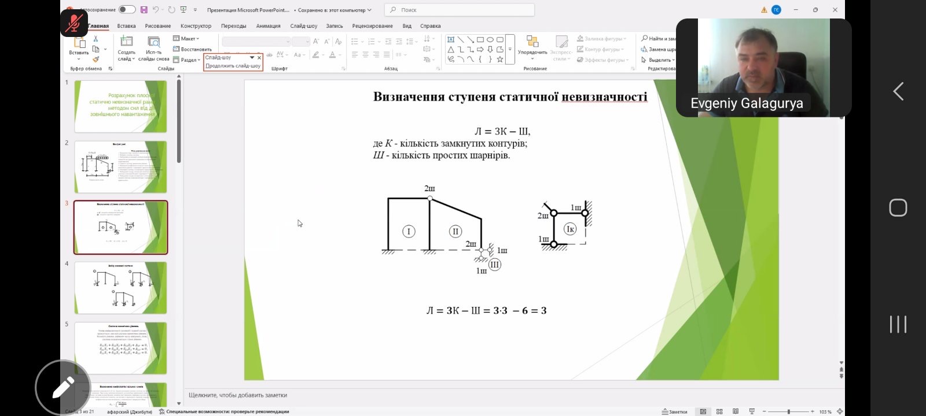Open the Arrange (Упорядочить) dropdown
This screenshot has height=416, width=926.
(x=532, y=47)
